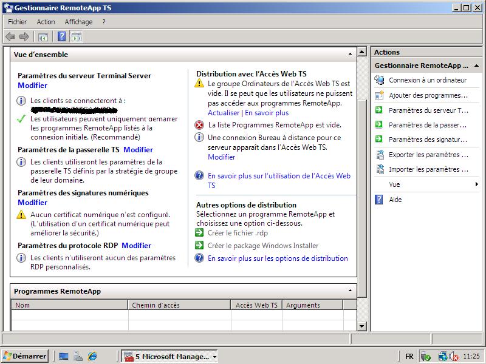
Task: Collapse the Vue d'ensemble section
Action: point(350,54)
